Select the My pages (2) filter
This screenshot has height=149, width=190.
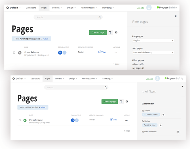138,68
